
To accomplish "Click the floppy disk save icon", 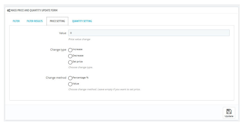I will [229, 111].
